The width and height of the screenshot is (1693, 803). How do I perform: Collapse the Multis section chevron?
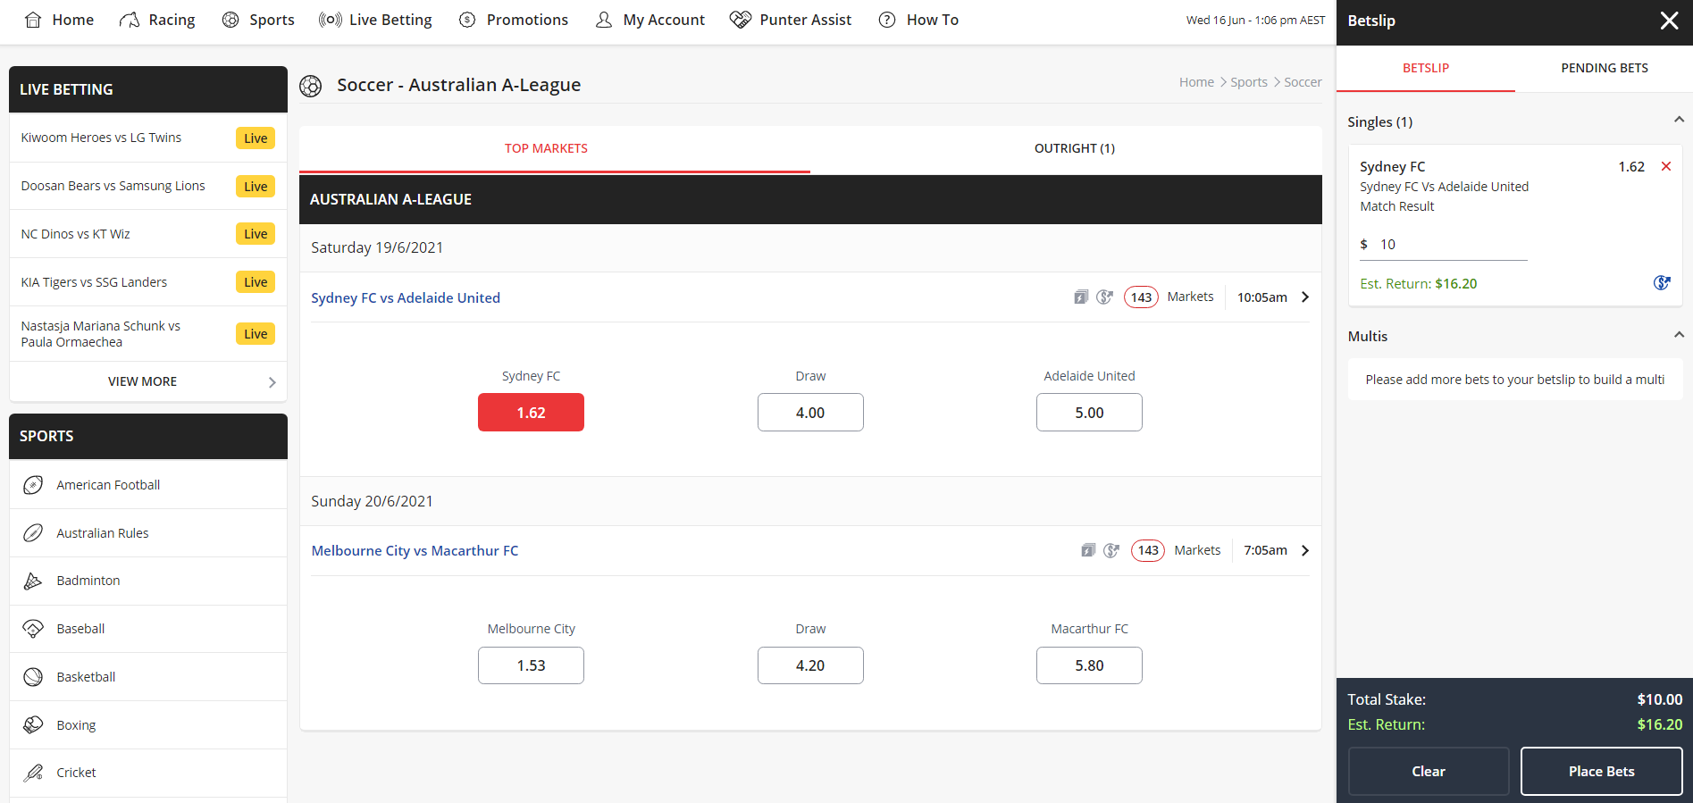point(1679,335)
